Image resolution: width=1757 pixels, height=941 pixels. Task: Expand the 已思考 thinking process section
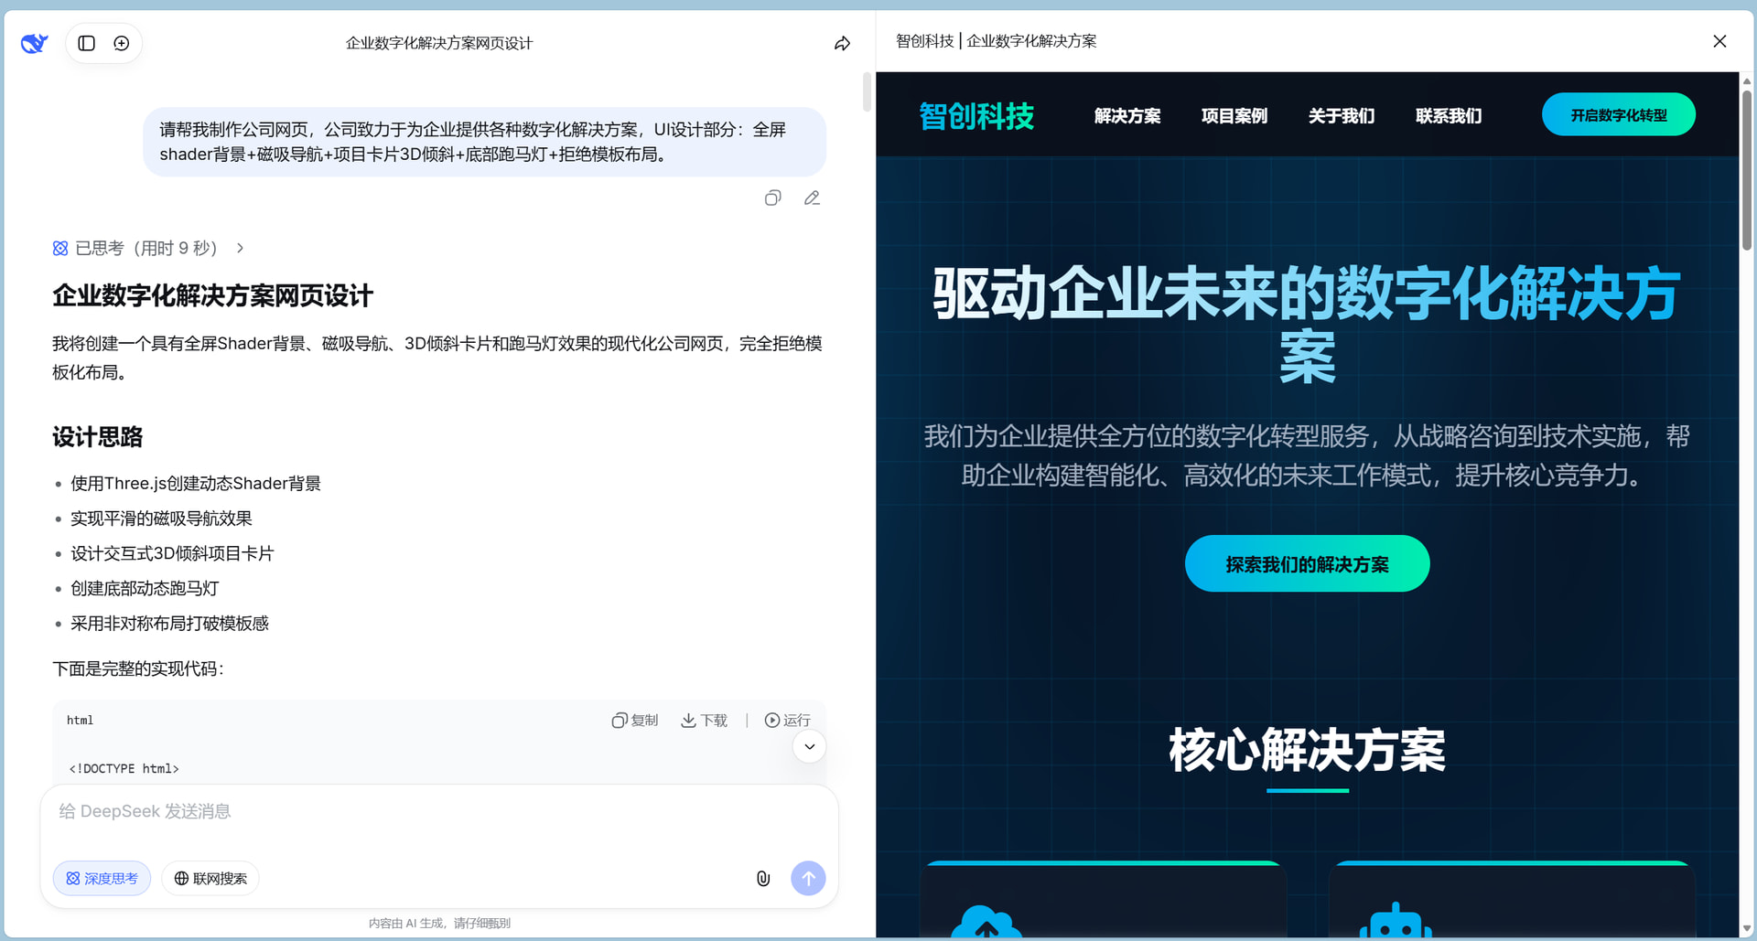pyautogui.click(x=148, y=248)
